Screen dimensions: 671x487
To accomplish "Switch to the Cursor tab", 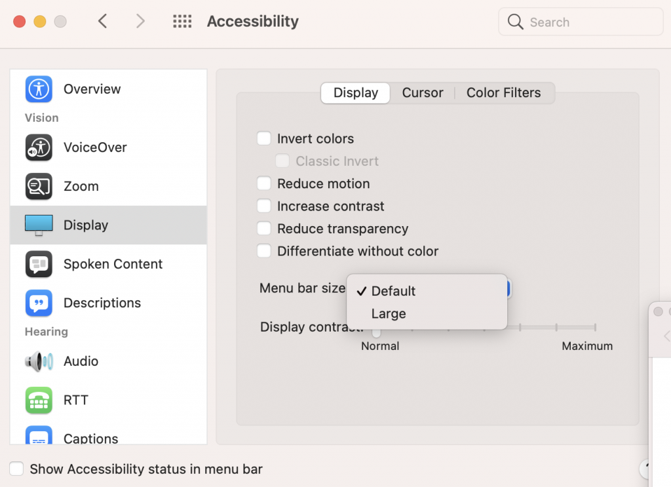I will click(x=423, y=93).
